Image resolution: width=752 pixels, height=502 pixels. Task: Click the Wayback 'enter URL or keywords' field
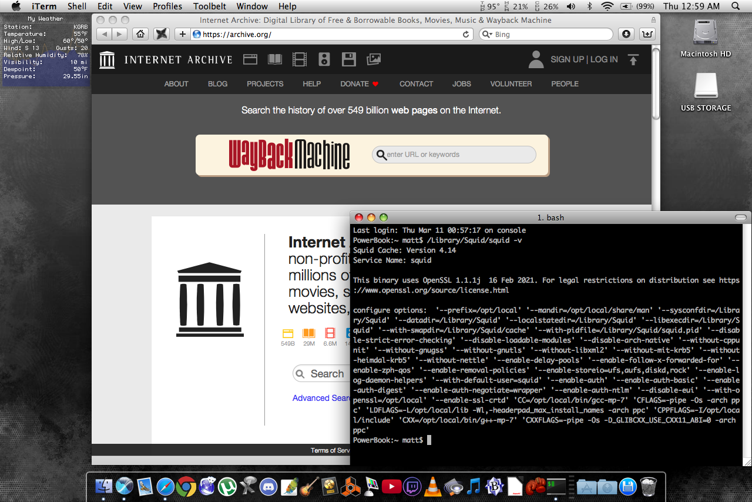454,155
